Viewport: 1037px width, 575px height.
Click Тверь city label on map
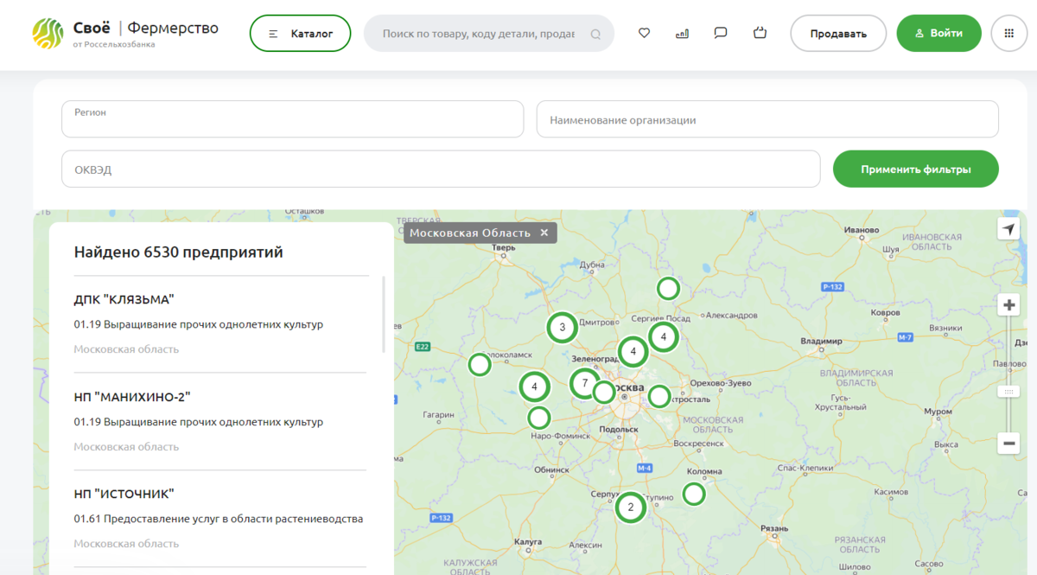(x=503, y=247)
